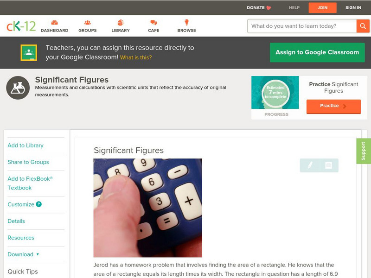Open the Help menu item

pos(294,7)
